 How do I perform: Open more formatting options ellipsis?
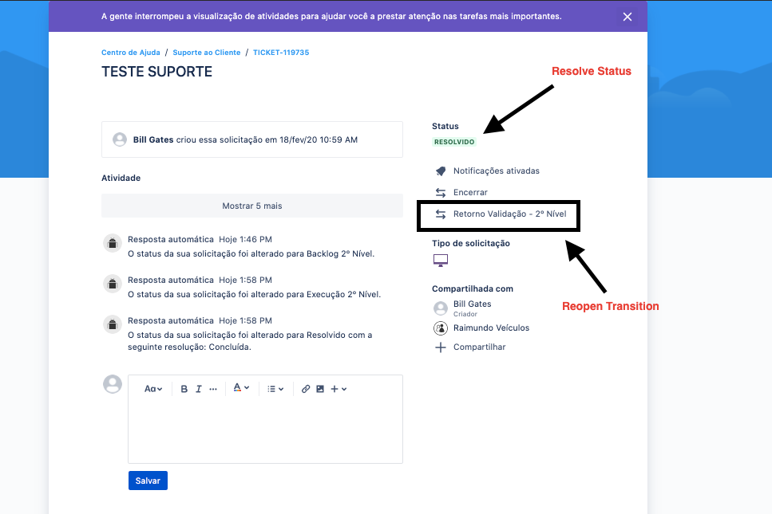(x=213, y=389)
